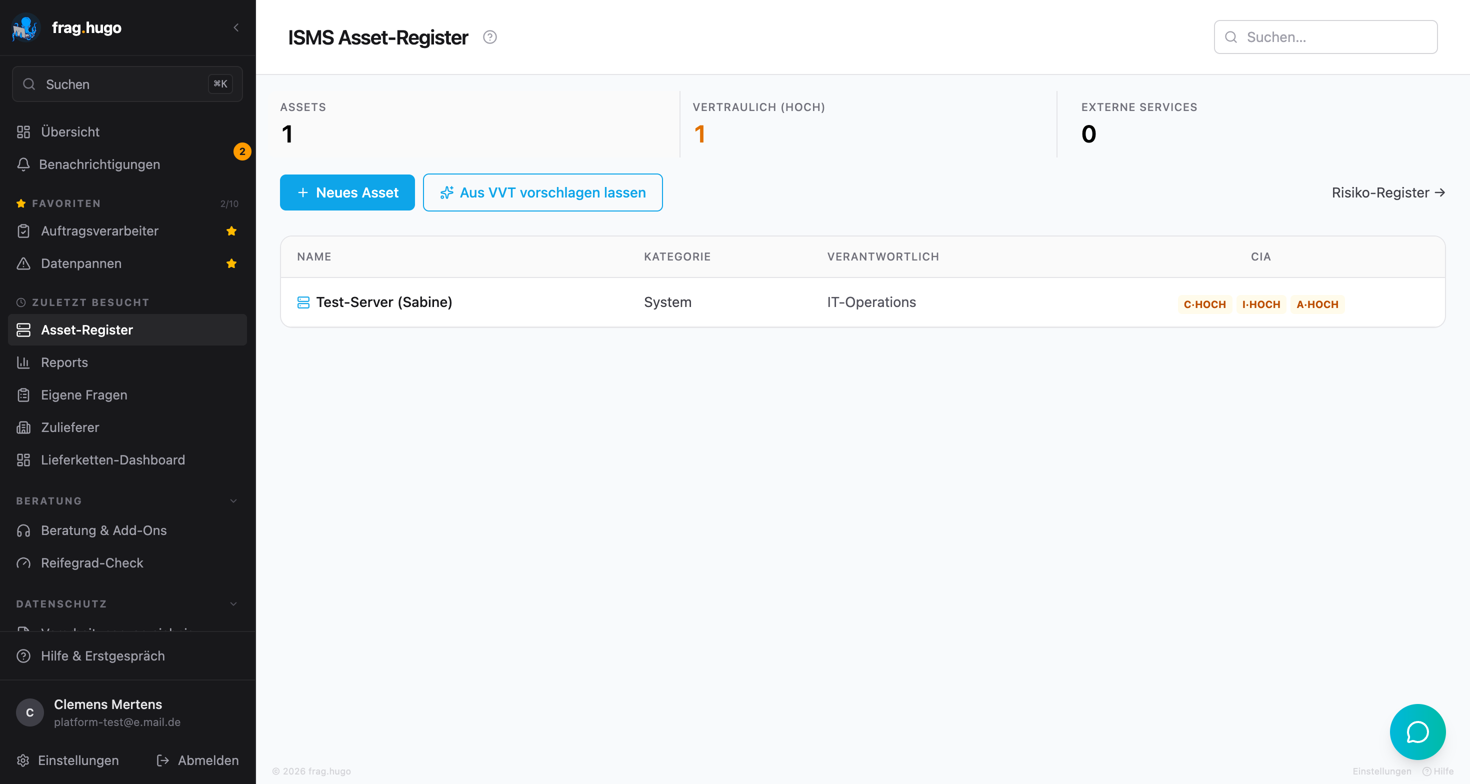Click the I·HOCH badge
Viewport: 1470px width, 784px height.
point(1261,304)
